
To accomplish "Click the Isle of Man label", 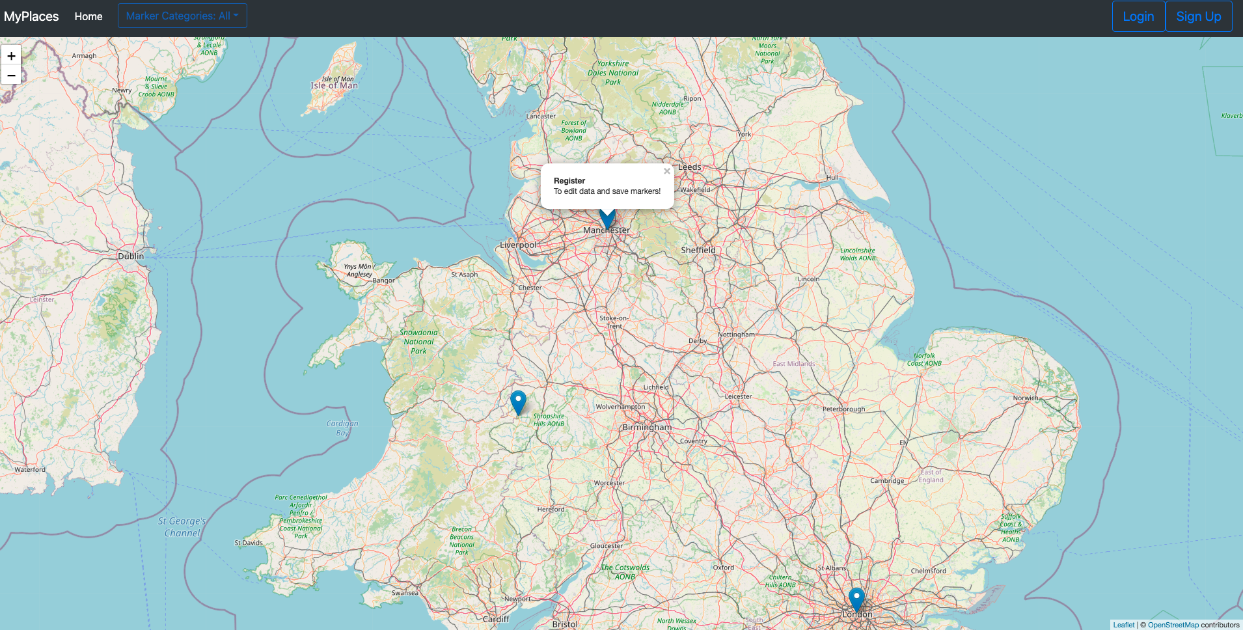I will tap(334, 85).
